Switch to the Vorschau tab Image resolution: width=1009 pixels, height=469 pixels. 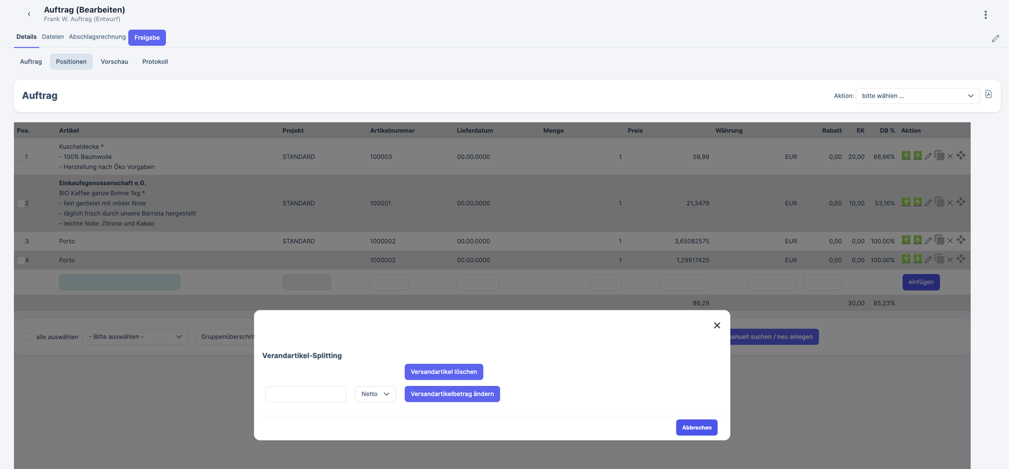114,62
